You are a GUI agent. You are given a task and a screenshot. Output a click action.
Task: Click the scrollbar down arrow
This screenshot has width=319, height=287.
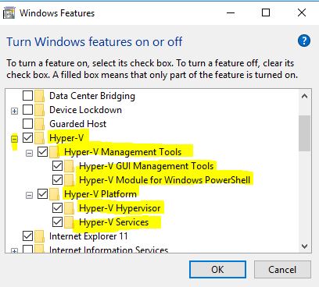(x=304, y=246)
